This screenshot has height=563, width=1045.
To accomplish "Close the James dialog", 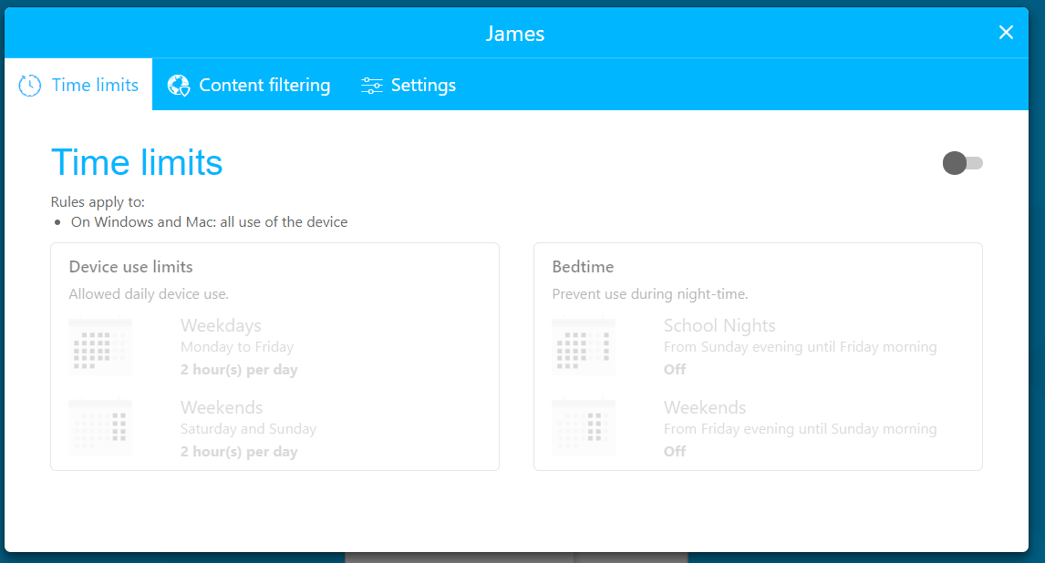I will [x=1006, y=33].
